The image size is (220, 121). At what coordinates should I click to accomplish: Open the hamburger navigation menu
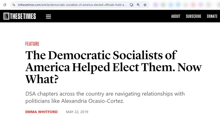[x=48, y=16]
